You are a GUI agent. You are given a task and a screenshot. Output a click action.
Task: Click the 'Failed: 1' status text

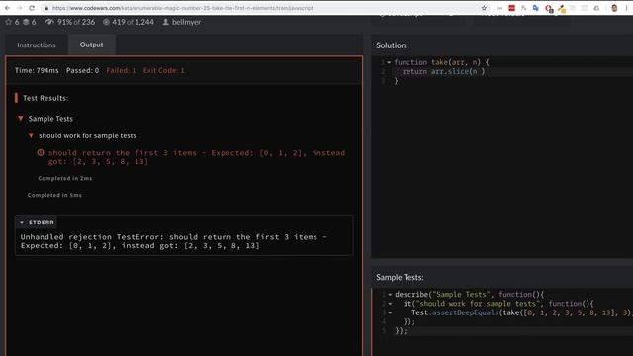pyautogui.click(x=121, y=70)
